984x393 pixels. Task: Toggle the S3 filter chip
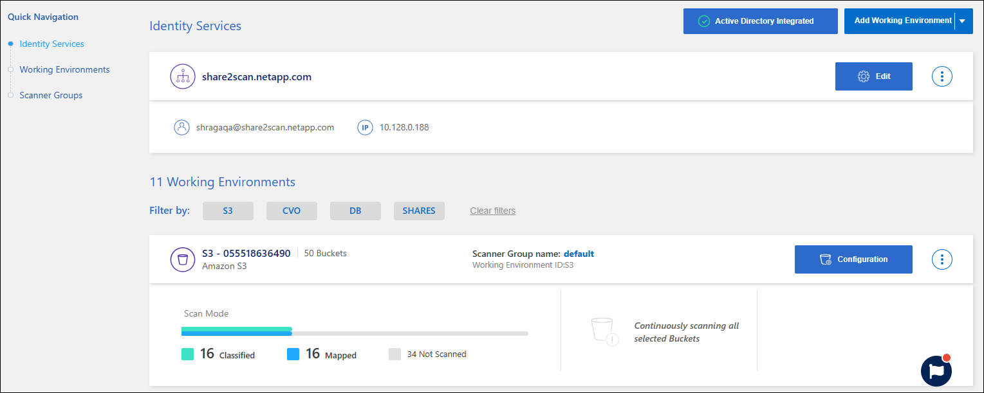(x=228, y=211)
